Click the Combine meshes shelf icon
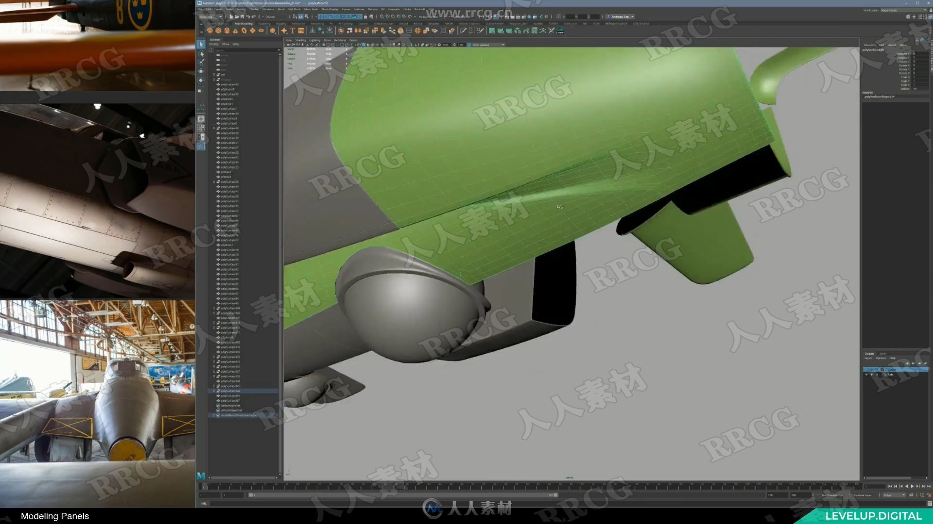 pos(341,31)
